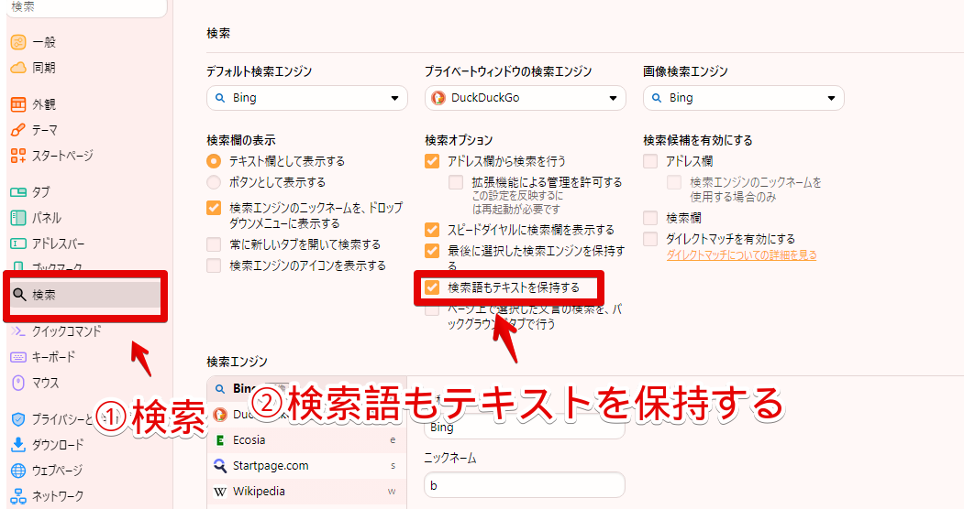This screenshot has height=509, width=964.
Task: Open スタートページ settings section
Action: [62, 156]
